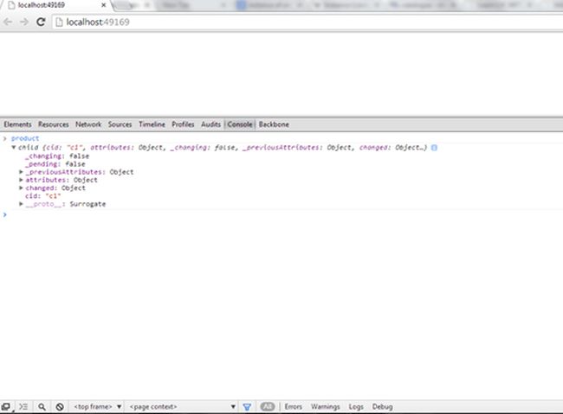Focus the localhost:49169 address bar
The width and height of the screenshot is (563, 414).
point(307,22)
